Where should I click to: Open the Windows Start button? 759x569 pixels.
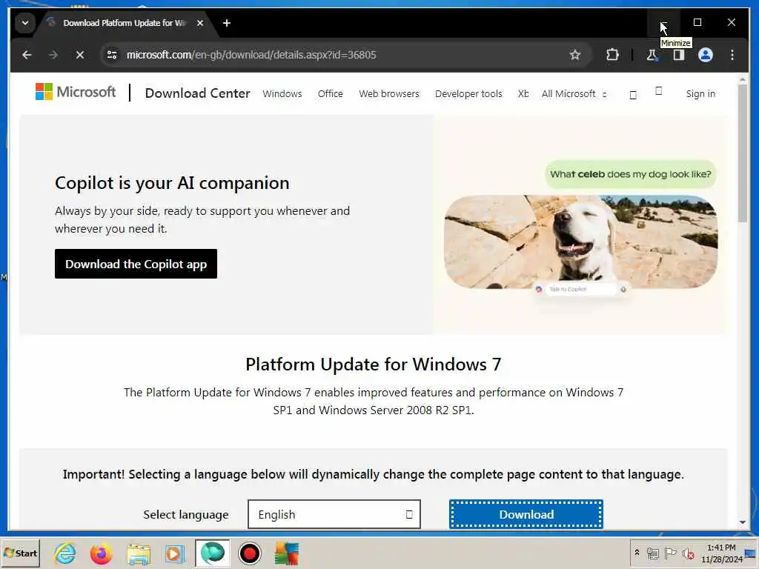coord(20,553)
